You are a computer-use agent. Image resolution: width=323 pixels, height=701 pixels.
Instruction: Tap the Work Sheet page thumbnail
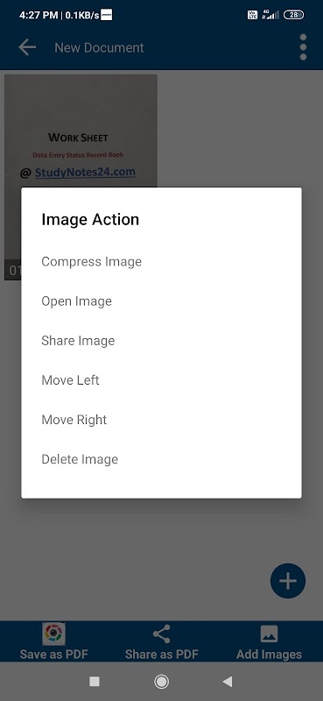[x=81, y=131]
